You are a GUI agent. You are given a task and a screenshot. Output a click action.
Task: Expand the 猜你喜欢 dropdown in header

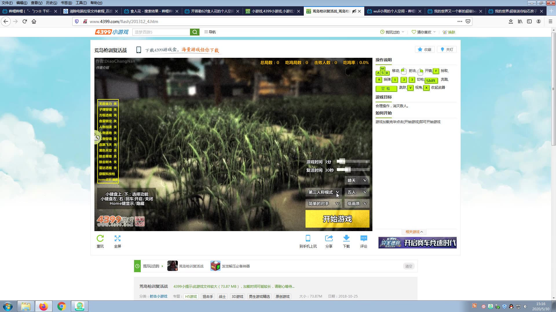[424, 32]
